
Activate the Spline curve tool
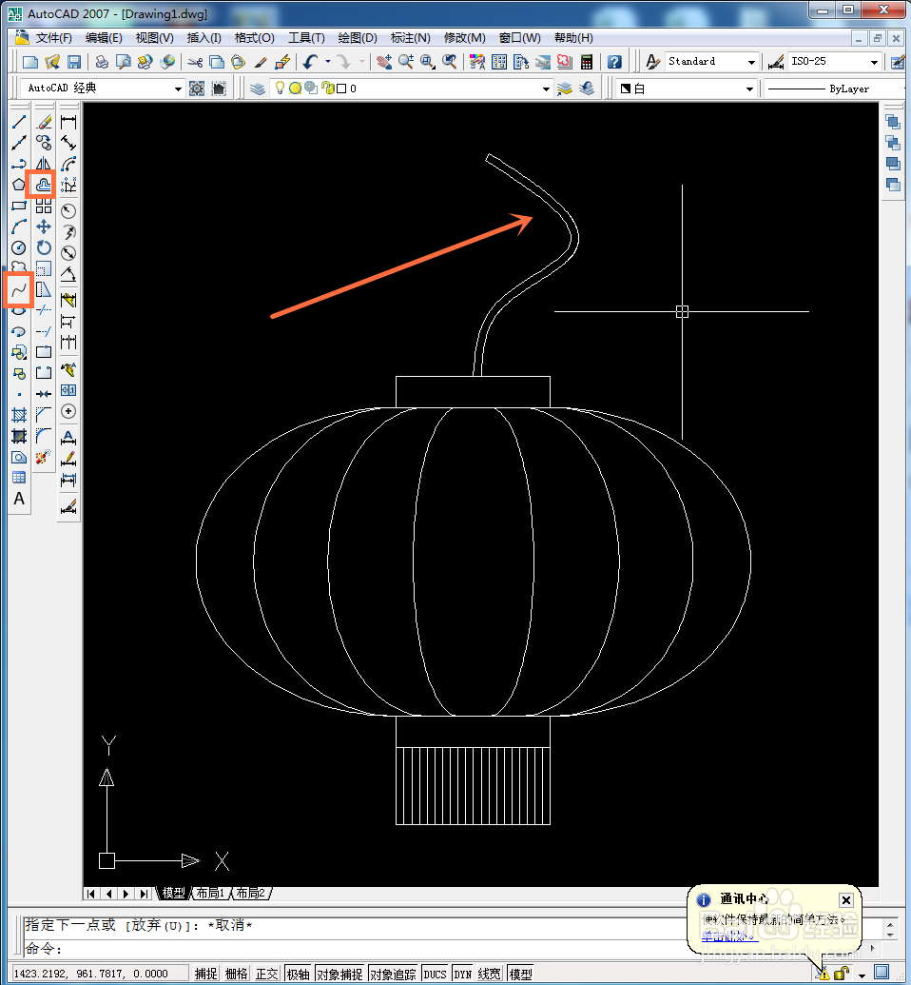coord(19,289)
